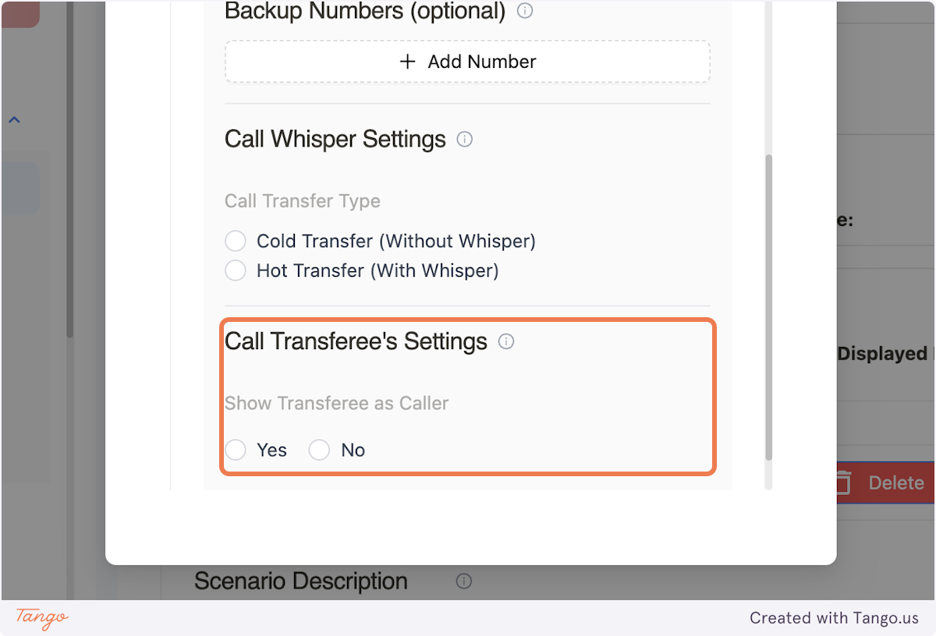Select Cold Transfer (Without Whisper)
936x636 pixels.
(235, 241)
